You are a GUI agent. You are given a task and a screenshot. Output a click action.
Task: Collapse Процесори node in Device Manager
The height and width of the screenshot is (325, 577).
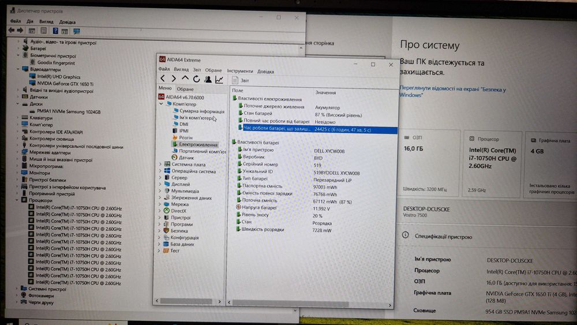tap(17, 200)
